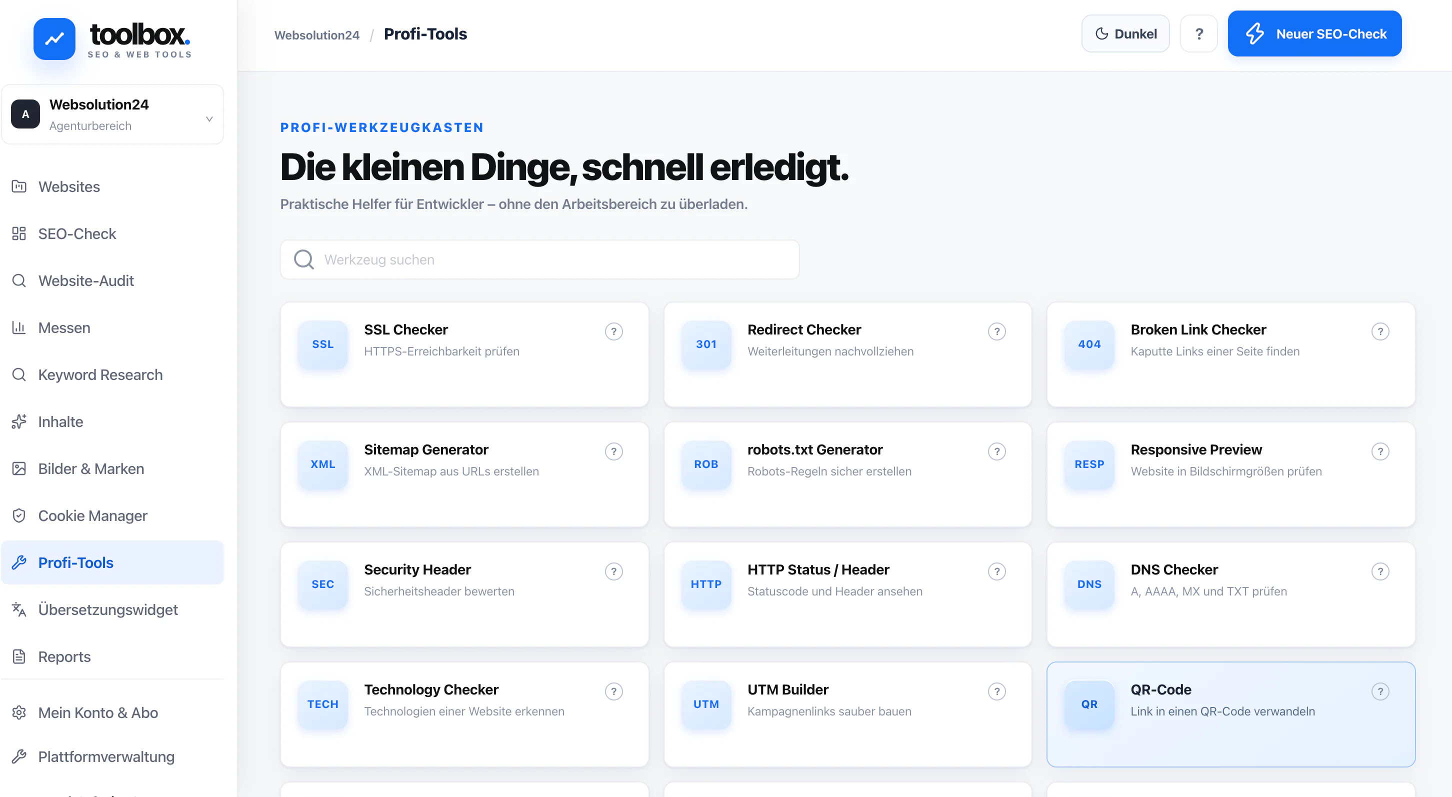Viewport: 1452px width, 797px height.
Task: Open the robots.txt Generator title
Action: pyautogui.click(x=815, y=450)
